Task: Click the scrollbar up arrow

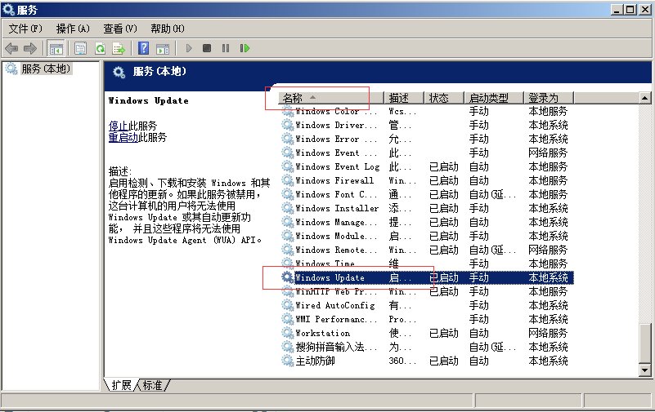Action: pyautogui.click(x=644, y=98)
